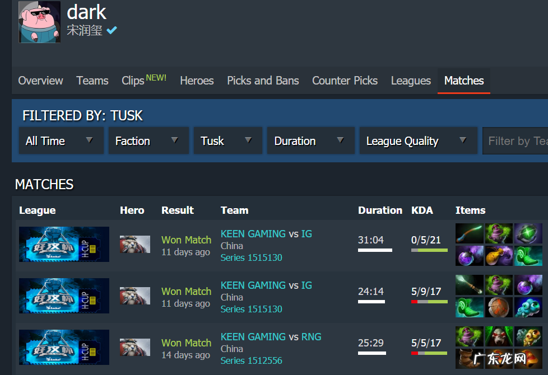548x375 pixels.
Task: Click the 25:29 duration value
Action: [x=371, y=343]
